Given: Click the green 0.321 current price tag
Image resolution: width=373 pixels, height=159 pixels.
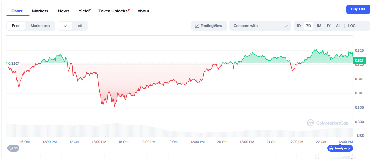Looking at the screenshot, I should [359, 60].
